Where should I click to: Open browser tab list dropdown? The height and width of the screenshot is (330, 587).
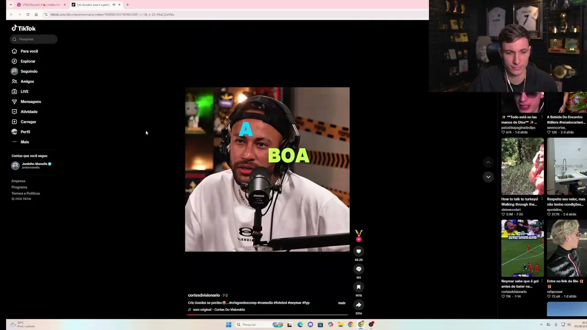coord(11,5)
